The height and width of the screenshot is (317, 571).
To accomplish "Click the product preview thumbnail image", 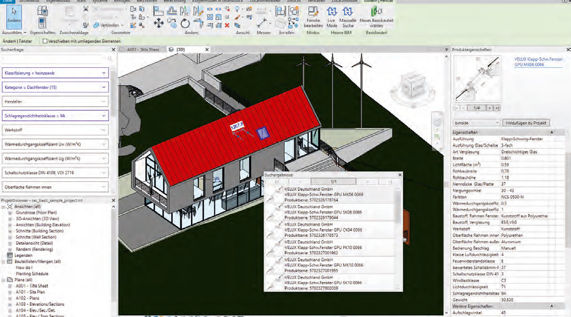I will [477, 78].
